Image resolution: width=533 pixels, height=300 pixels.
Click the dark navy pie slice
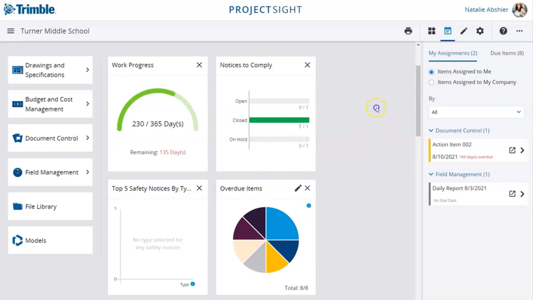pyautogui.click(x=288, y=249)
